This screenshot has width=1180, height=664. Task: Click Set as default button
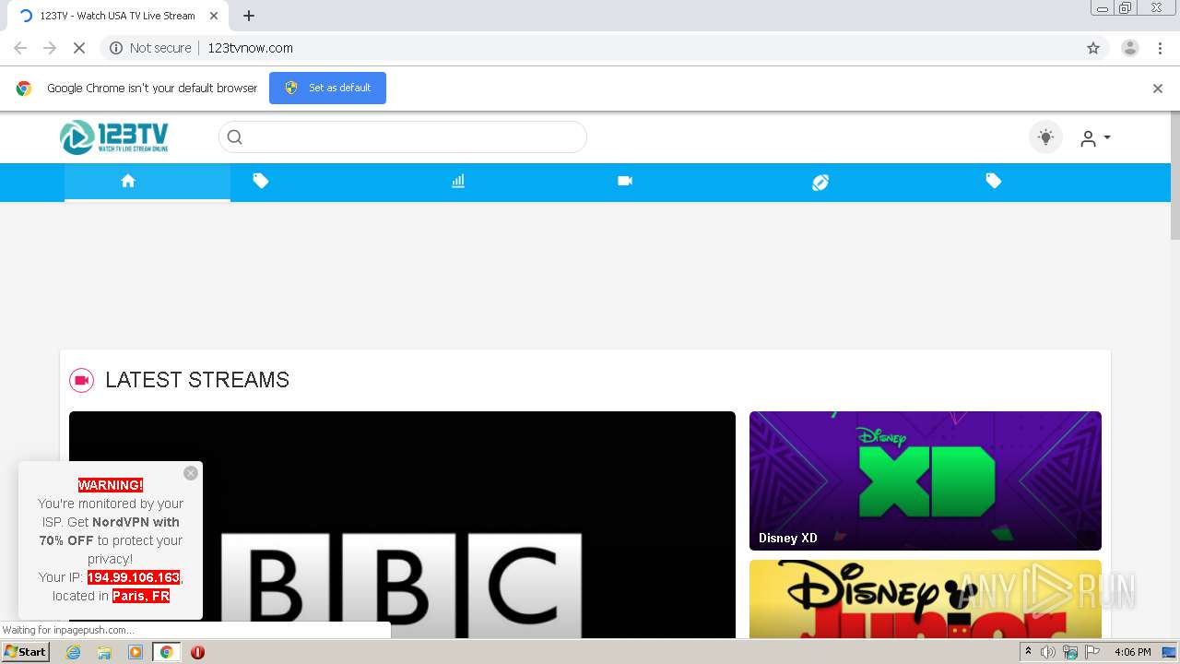click(327, 88)
